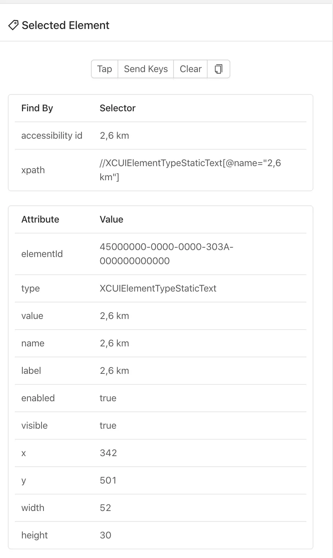
Task: Click the visible attribute's true value
Action: 108,426
